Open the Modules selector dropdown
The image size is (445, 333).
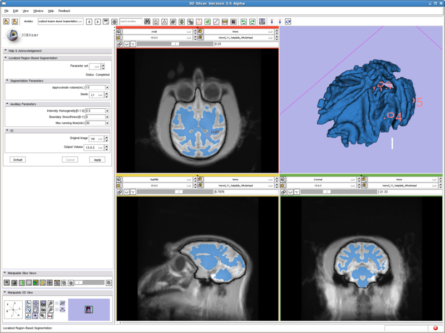pos(60,22)
